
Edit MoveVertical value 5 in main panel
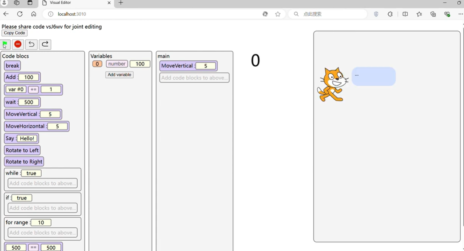[206, 66]
